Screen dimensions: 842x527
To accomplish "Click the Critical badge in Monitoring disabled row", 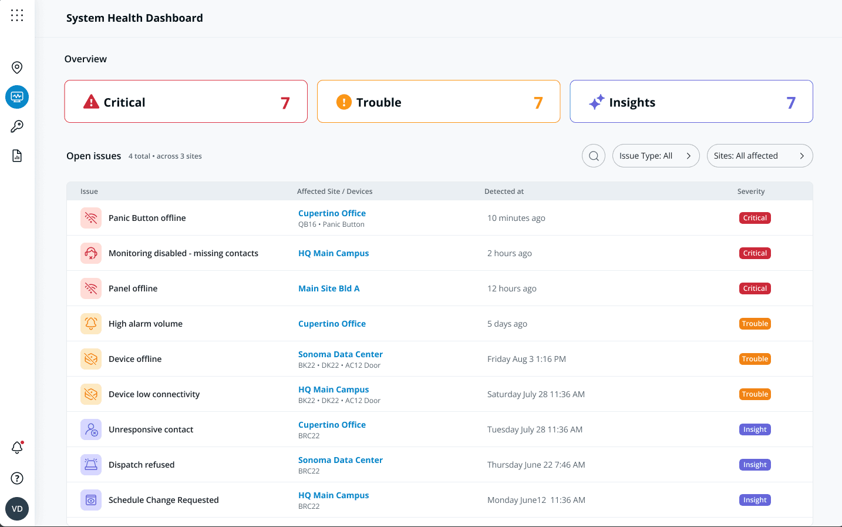I will pos(755,253).
